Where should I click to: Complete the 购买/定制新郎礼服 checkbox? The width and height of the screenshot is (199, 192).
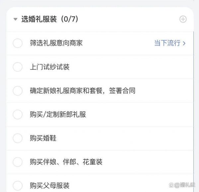(x=18, y=114)
